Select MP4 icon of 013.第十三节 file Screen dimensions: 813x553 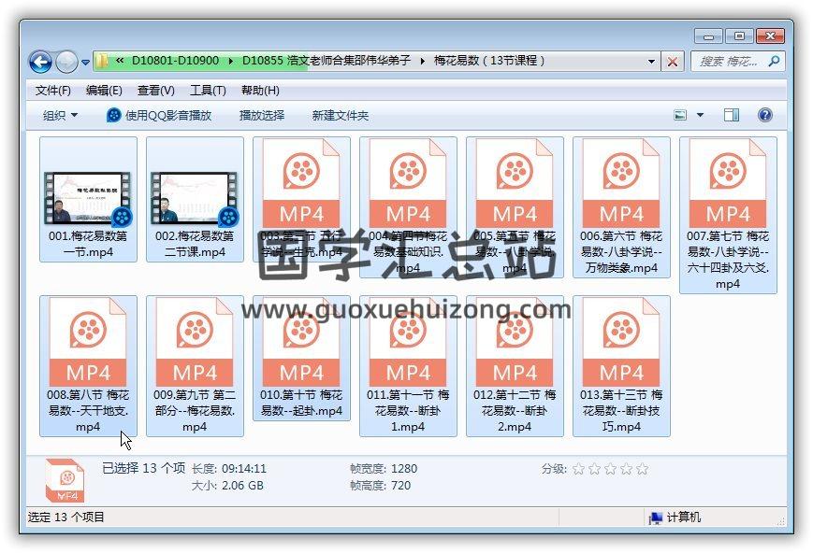(x=621, y=341)
